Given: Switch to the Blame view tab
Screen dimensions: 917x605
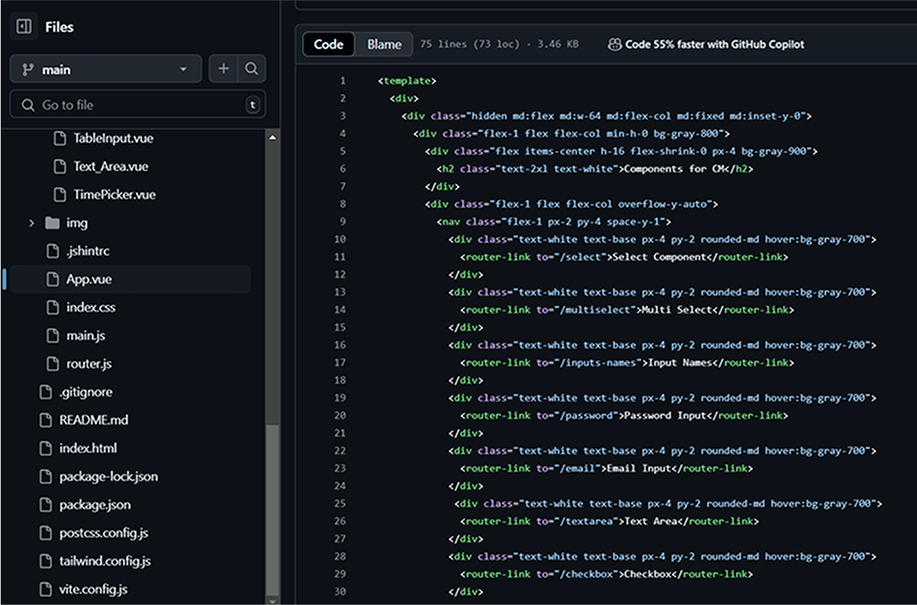Looking at the screenshot, I should (x=384, y=44).
